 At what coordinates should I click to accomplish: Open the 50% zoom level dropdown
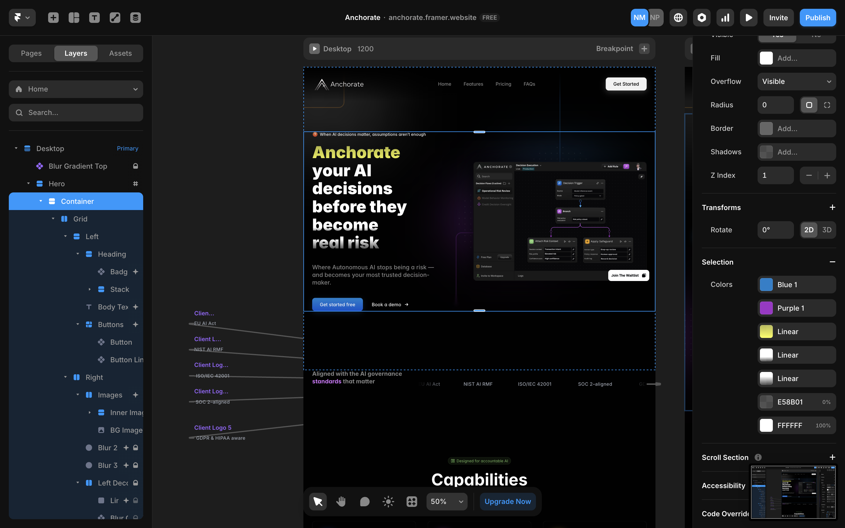coord(447,502)
